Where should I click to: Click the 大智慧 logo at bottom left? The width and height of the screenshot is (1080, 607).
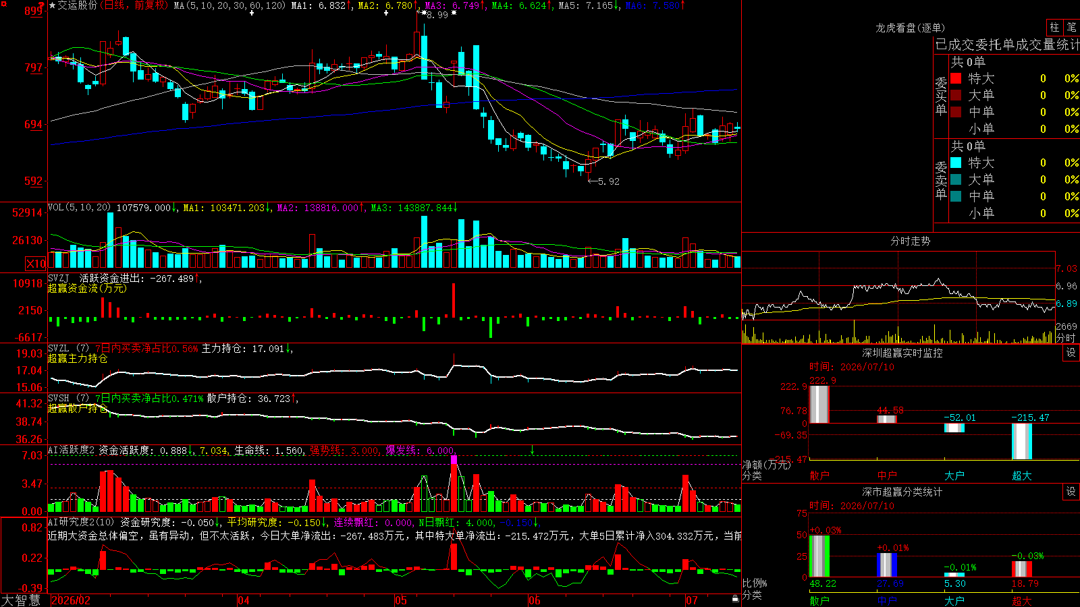pyautogui.click(x=21, y=600)
